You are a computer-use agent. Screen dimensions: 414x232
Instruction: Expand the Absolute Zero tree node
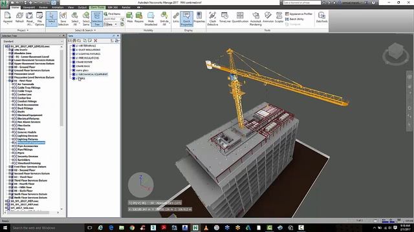click(x=9, y=53)
